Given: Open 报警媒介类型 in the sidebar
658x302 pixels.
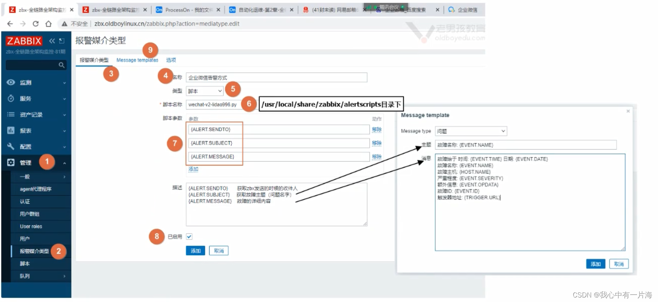Looking at the screenshot, I should [34, 251].
